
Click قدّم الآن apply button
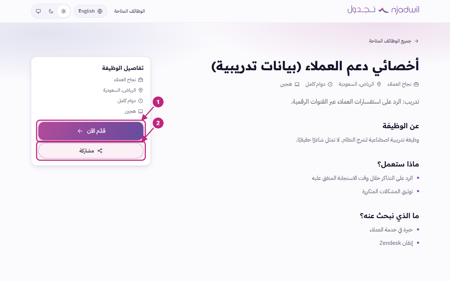tap(91, 131)
